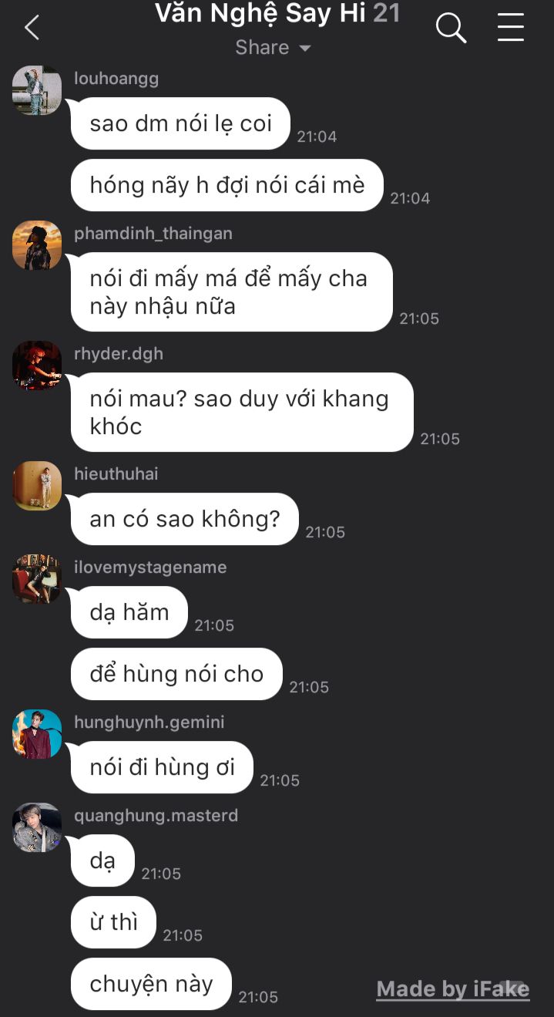
Task: Open quanghung.masterd's avatar image
Action: click(37, 827)
